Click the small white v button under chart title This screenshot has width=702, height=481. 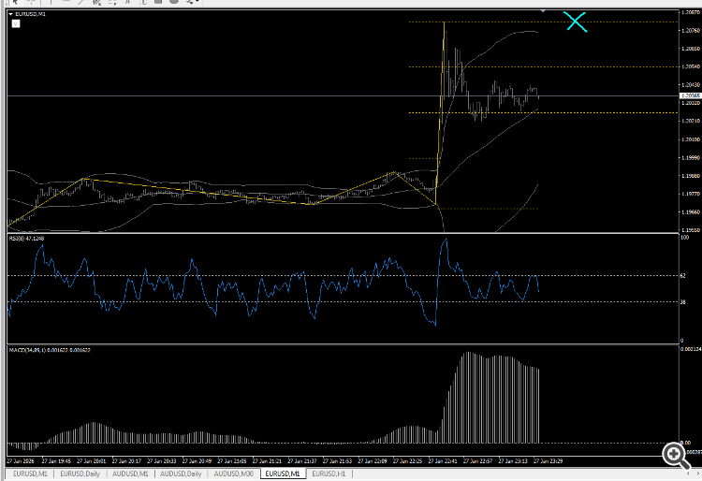click(16, 23)
